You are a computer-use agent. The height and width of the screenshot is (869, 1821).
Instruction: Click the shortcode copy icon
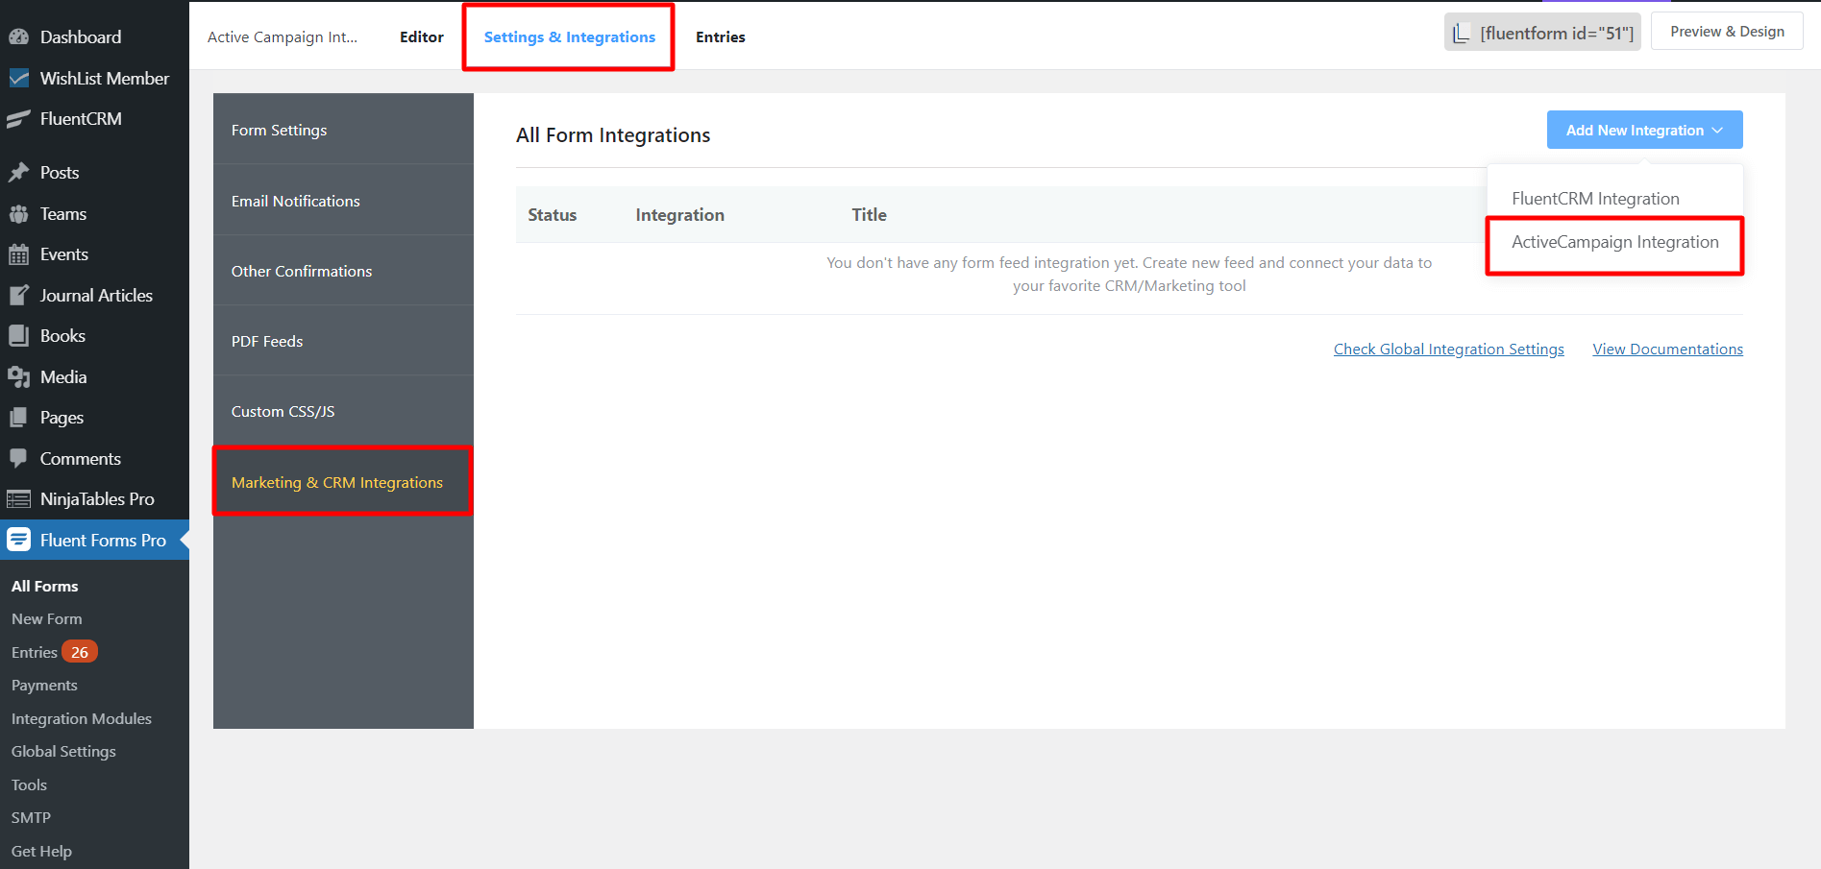pos(1461,34)
